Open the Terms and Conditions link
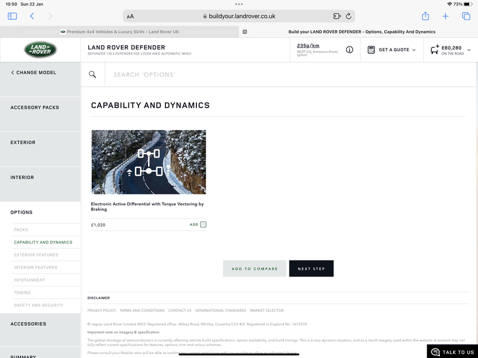 [x=142, y=311]
